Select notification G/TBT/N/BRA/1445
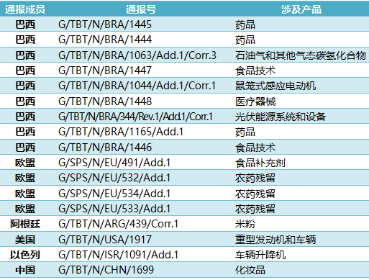 pos(105,24)
